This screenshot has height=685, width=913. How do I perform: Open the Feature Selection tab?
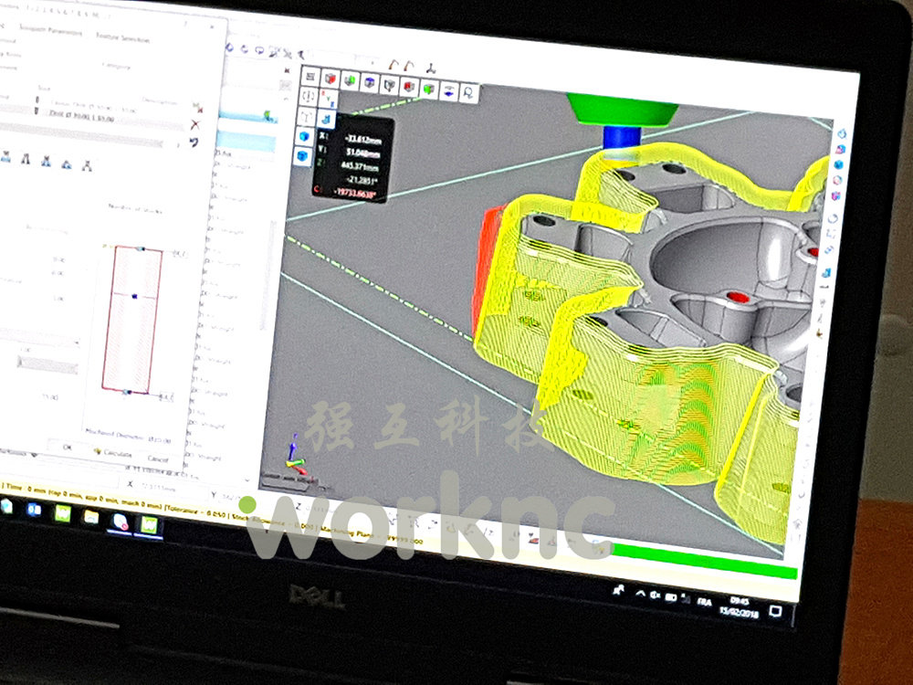[123, 37]
